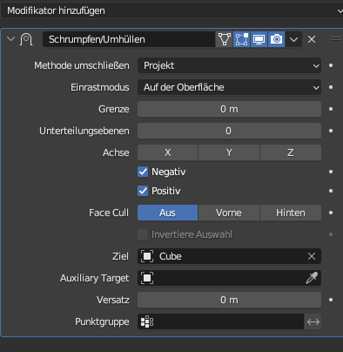
Task: Open the Methode umschließen Projekt dropdown
Action: pyautogui.click(x=229, y=65)
